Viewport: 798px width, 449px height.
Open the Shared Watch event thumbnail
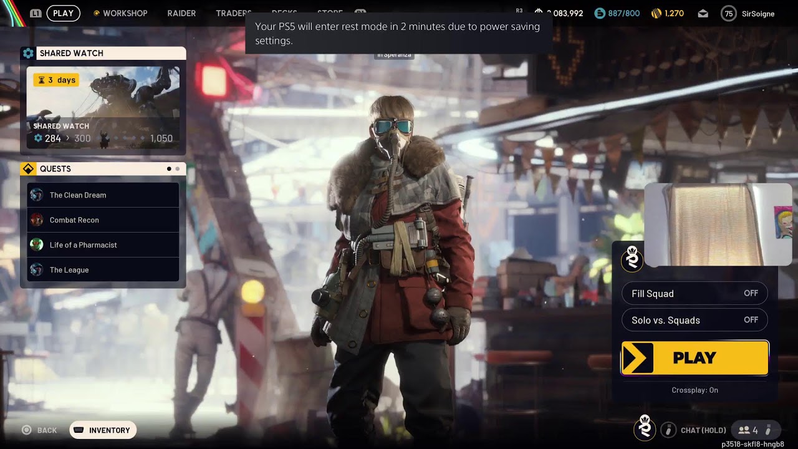(x=103, y=108)
